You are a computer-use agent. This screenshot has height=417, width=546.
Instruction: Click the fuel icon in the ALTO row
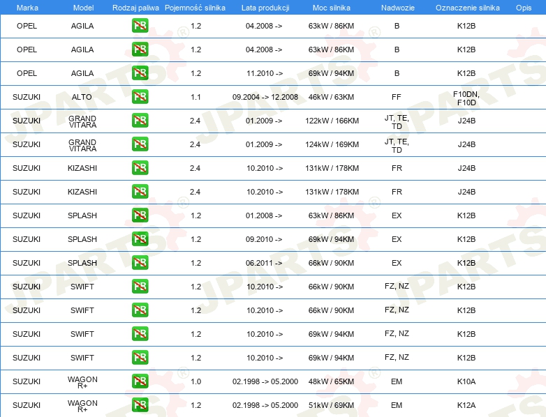140,97
